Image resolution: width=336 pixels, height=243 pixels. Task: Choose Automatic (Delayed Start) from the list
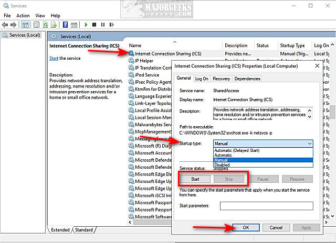click(x=263, y=150)
